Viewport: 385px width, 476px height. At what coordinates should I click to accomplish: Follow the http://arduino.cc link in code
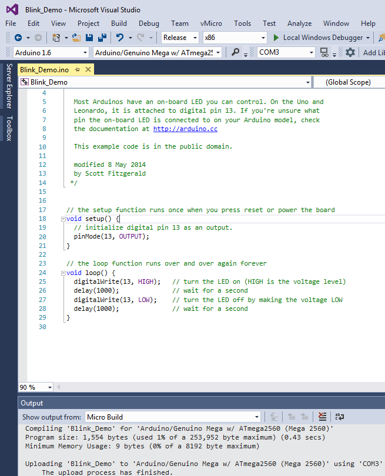point(185,129)
